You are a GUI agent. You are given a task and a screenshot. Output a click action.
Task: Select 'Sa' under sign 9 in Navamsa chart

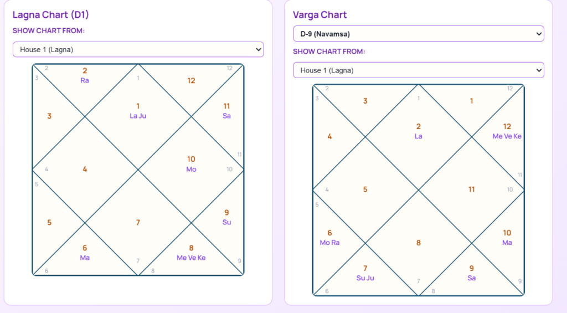pos(472,278)
